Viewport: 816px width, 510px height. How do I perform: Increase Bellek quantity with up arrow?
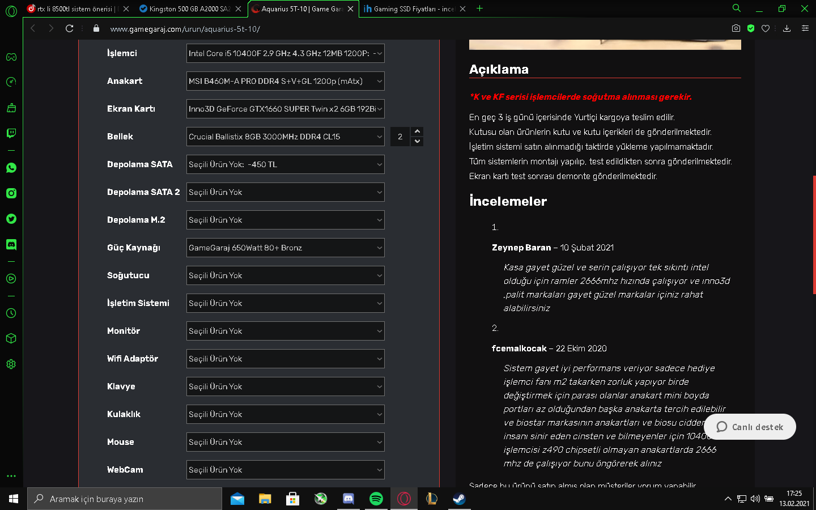pos(418,131)
